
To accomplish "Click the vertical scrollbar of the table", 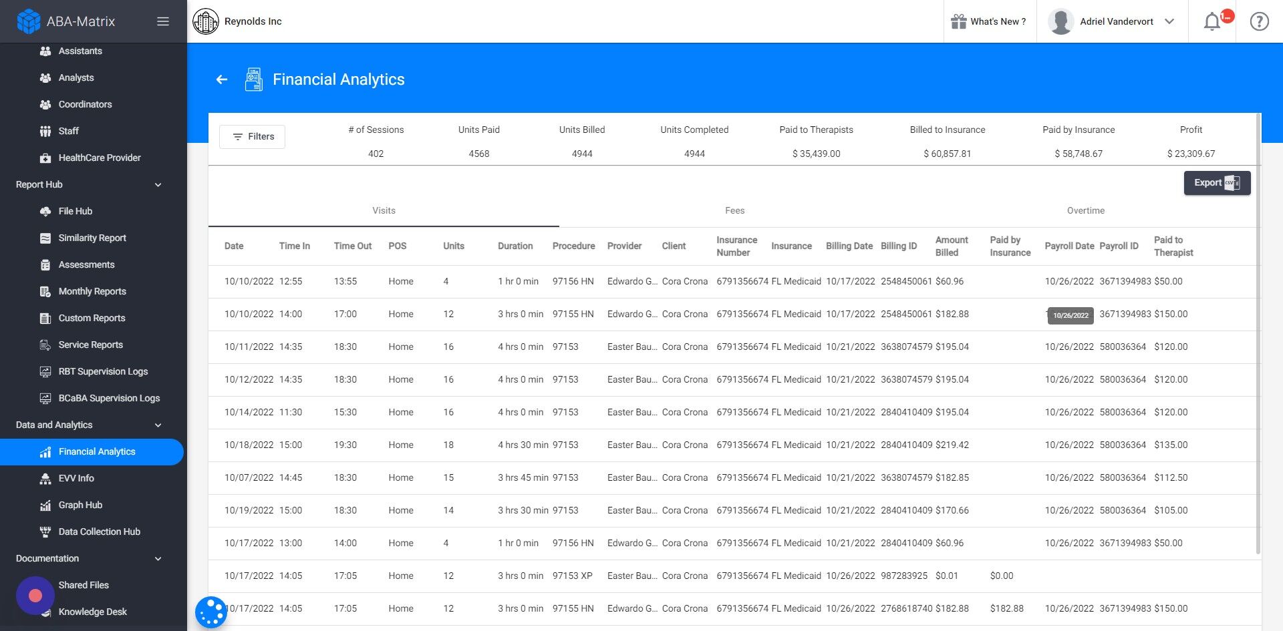I will click(x=1258, y=334).
